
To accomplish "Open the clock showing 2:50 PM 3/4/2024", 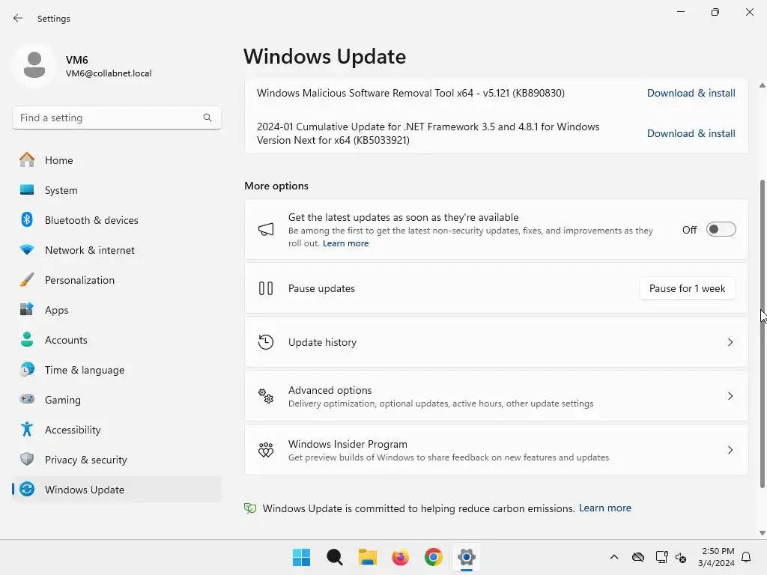I will pos(716,557).
